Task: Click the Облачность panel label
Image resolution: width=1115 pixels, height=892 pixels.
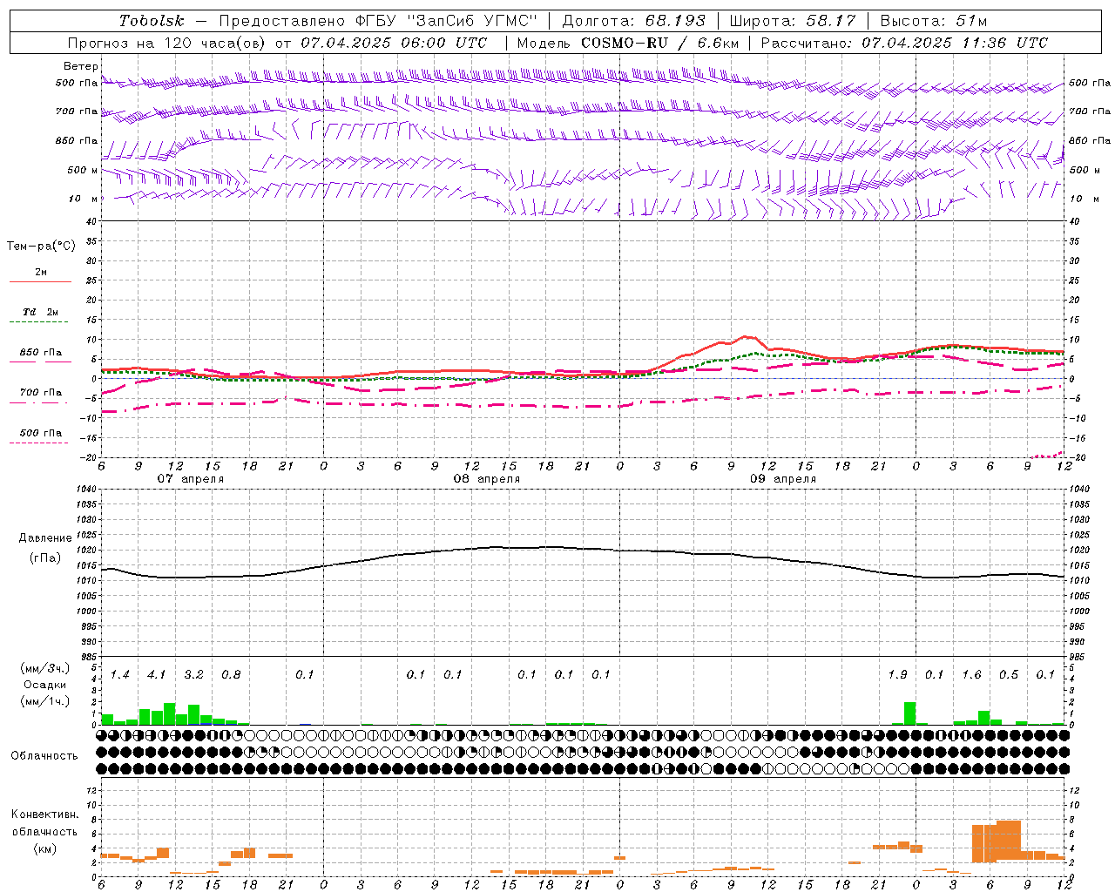Action: pos(44,756)
